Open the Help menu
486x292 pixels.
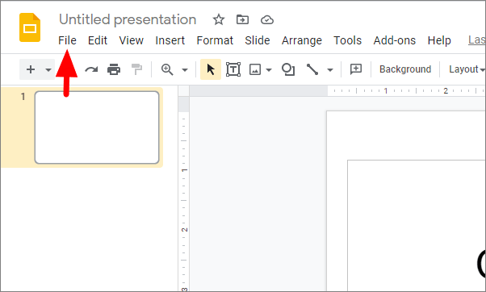coord(439,40)
